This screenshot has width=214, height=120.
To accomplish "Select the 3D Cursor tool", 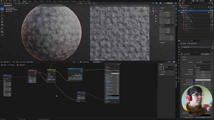I will point(2,12).
